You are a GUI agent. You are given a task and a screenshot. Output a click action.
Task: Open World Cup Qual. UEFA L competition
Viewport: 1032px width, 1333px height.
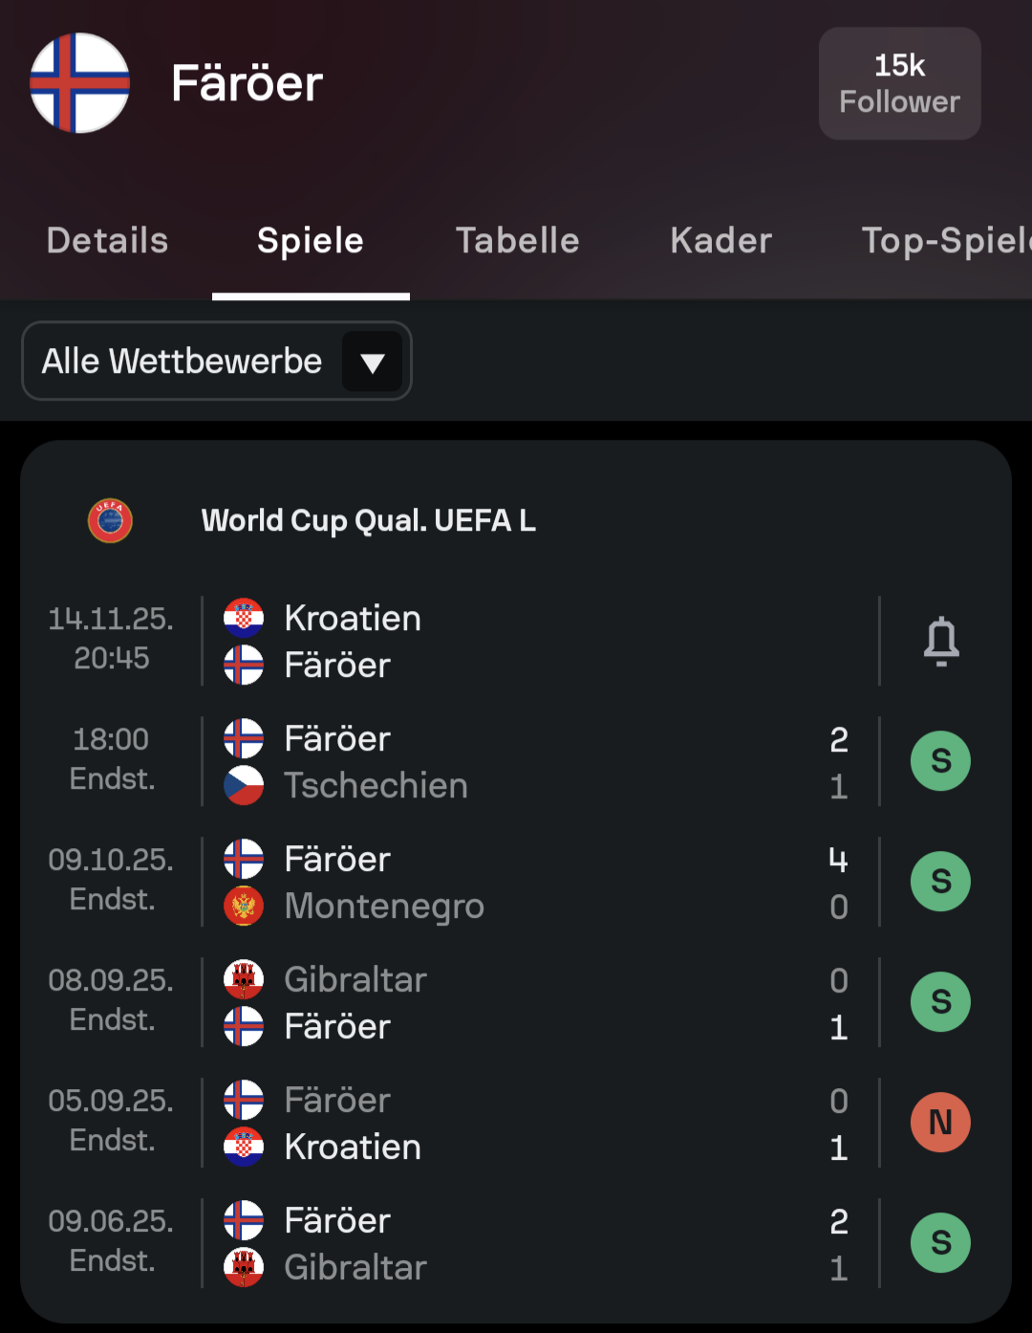coord(368,521)
